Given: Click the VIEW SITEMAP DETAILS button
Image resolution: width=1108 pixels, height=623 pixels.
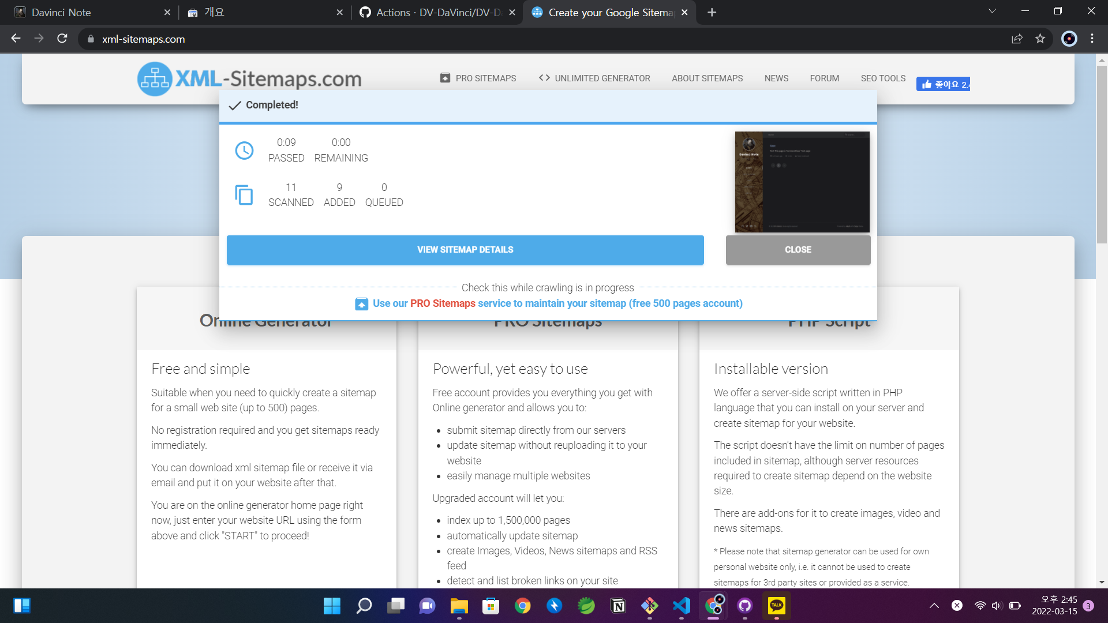Looking at the screenshot, I should (465, 250).
